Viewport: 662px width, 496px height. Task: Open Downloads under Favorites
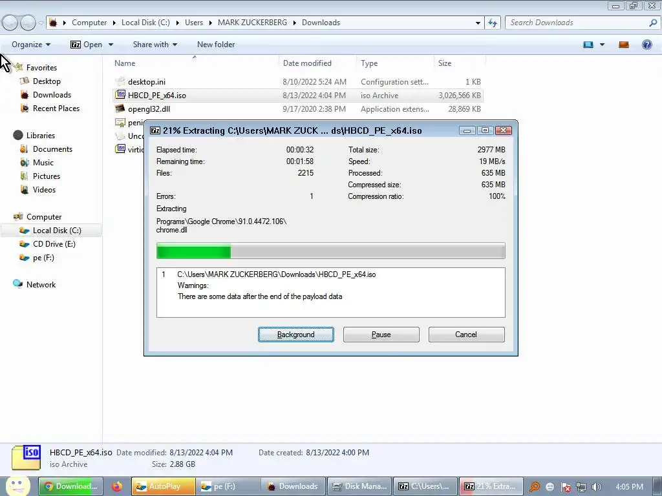[52, 94]
